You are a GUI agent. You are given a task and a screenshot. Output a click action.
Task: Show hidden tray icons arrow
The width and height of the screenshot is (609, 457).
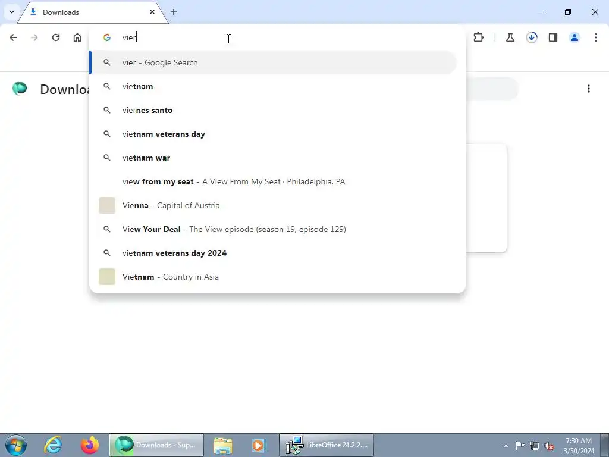point(506,446)
